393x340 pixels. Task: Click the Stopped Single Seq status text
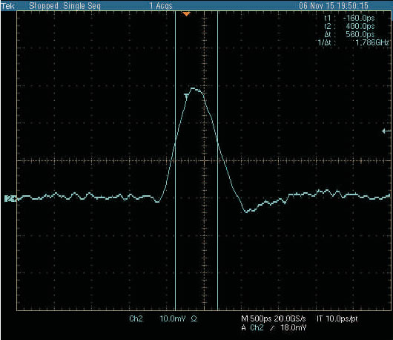65,6
